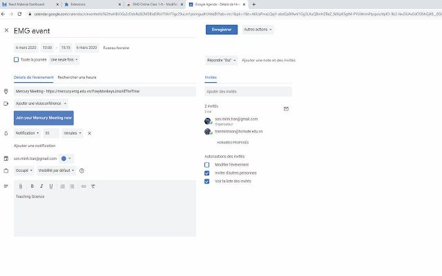Image resolution: width=442 pixels, height=276 pixels.
Task: Open the minutes unit dropdown
Action: click(73, 133)
